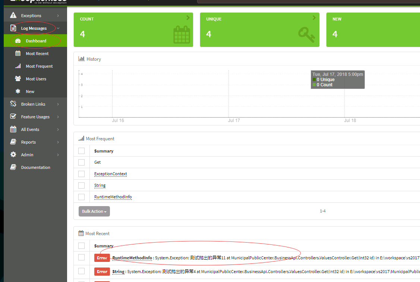Open the ExceptionContext summary link

pyautogui.click(x=110, y=174)
